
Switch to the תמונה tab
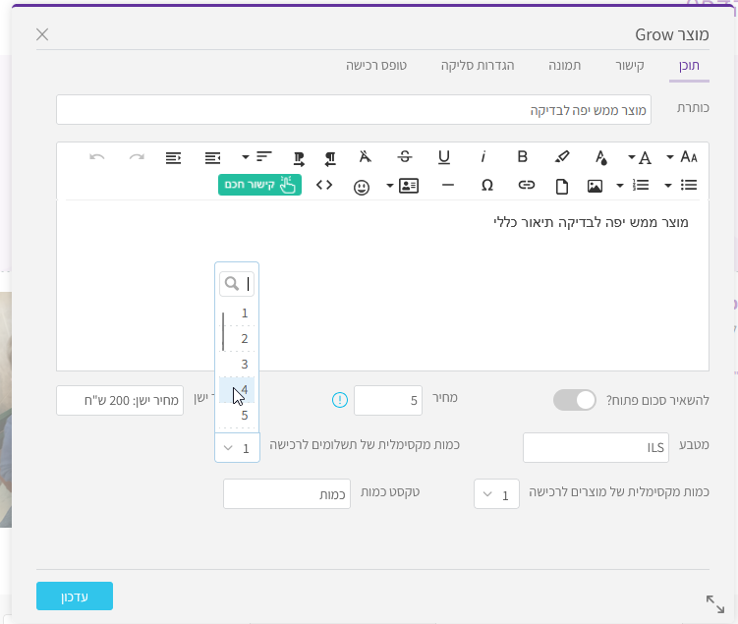click(564, 65)
